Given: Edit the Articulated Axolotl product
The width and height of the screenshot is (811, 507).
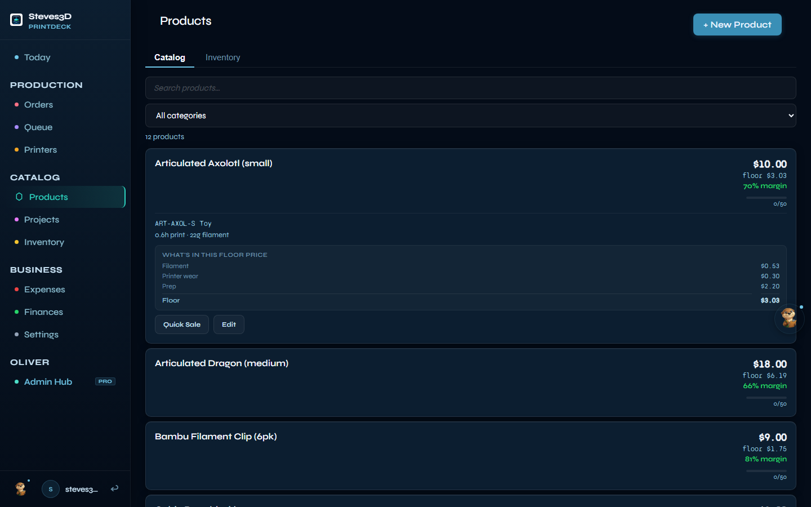Looking at the screenshot, I should [x=229, y=324].
